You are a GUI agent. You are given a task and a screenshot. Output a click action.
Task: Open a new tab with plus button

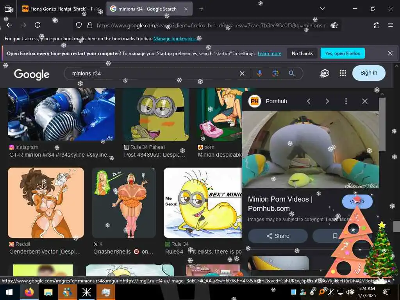[201, 9]
